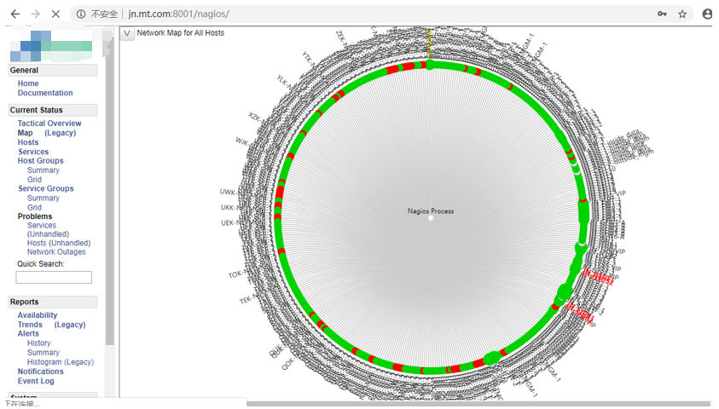Open Host Groups Grid
This screenshot has width=719, height=409.
[x=34, y=180]
